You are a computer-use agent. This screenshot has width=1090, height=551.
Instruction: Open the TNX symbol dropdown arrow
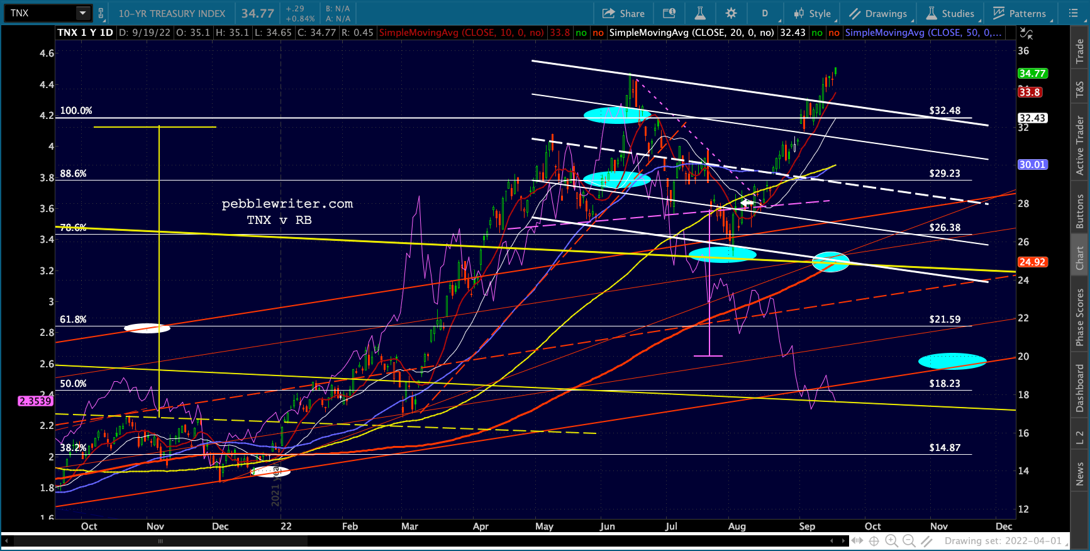click(x=82, y=13)
